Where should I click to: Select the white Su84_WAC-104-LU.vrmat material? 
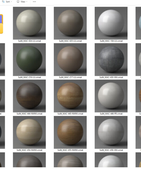[111, 23]
